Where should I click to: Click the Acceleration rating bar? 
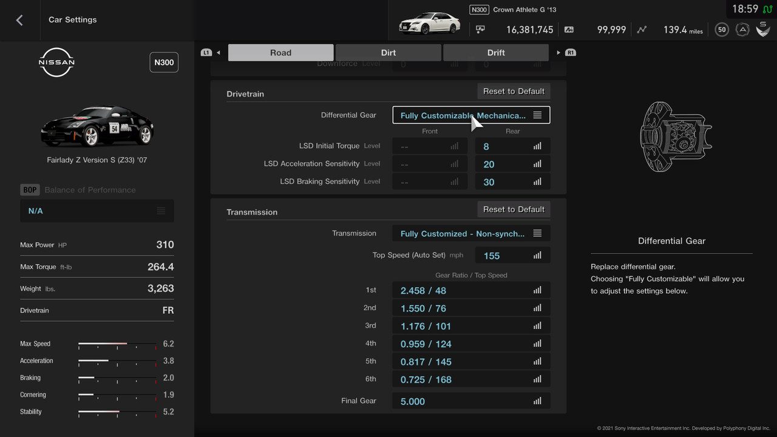117,361
